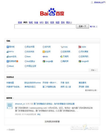This screenshot has width=106, height=134.
Task: Click the 百度一下 search button
Action: tap(83, 26)
